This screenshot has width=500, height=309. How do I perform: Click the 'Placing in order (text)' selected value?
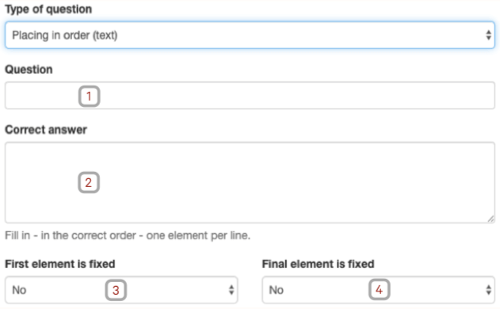pyautogui.click(x=65, y=35)
